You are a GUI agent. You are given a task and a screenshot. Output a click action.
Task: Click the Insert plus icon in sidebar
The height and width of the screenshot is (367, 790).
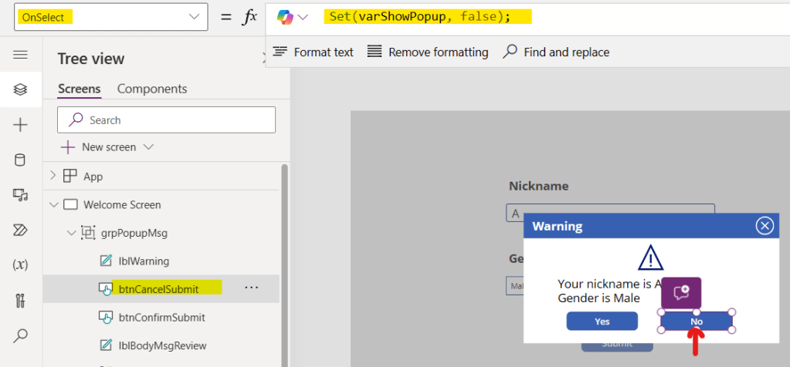[21, 125]
